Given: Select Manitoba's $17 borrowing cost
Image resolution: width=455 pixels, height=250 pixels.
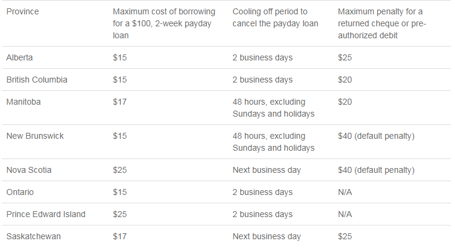Looking at the screenshot, I should 120,102.
